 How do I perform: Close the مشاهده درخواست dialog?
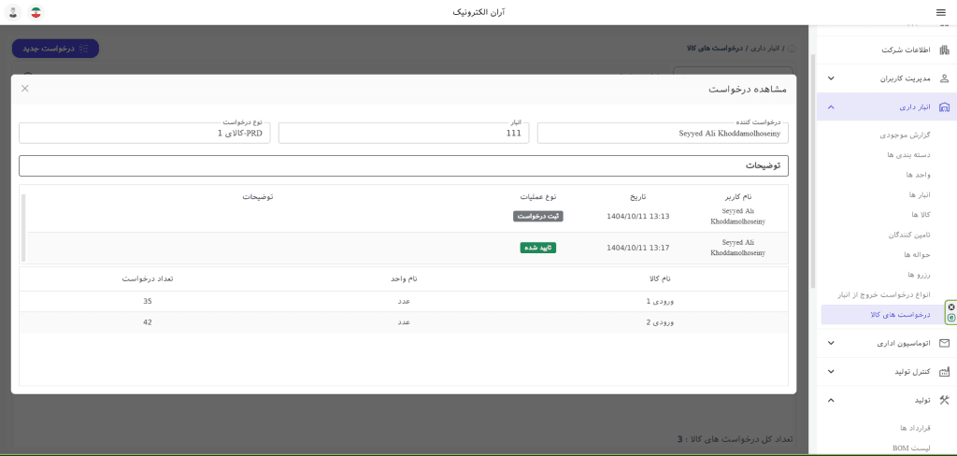pyautogui.click(x=25, y=89)
